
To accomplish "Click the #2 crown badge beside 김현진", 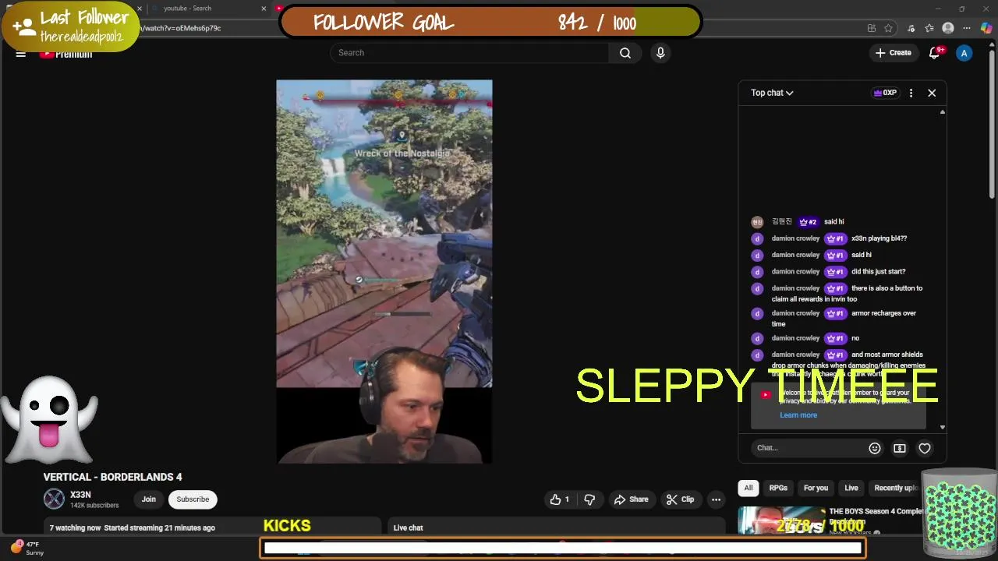I will pyautogui.click(x=809, y=222).
